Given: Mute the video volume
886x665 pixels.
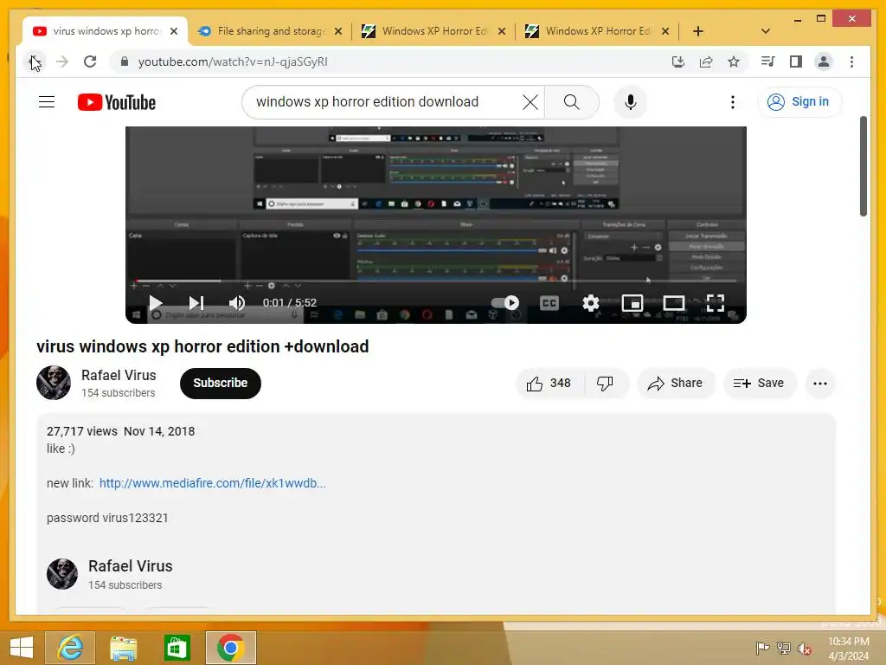Looking at the screenshot, I should 237,303.
